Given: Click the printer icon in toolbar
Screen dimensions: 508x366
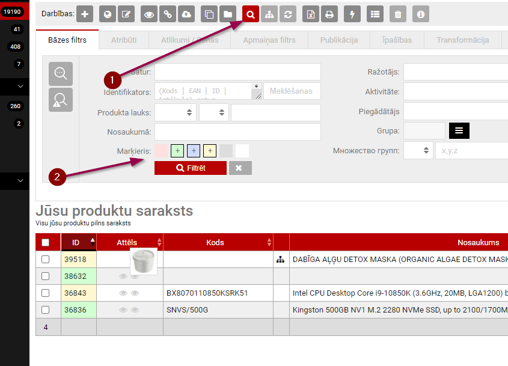Looking at the screenshot, I should click(x=329, y=14).
